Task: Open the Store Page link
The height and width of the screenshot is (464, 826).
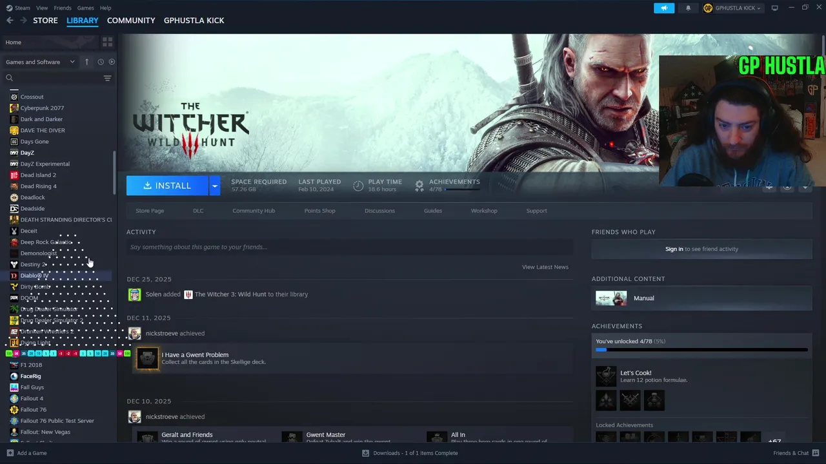Action: pos(150,211)
